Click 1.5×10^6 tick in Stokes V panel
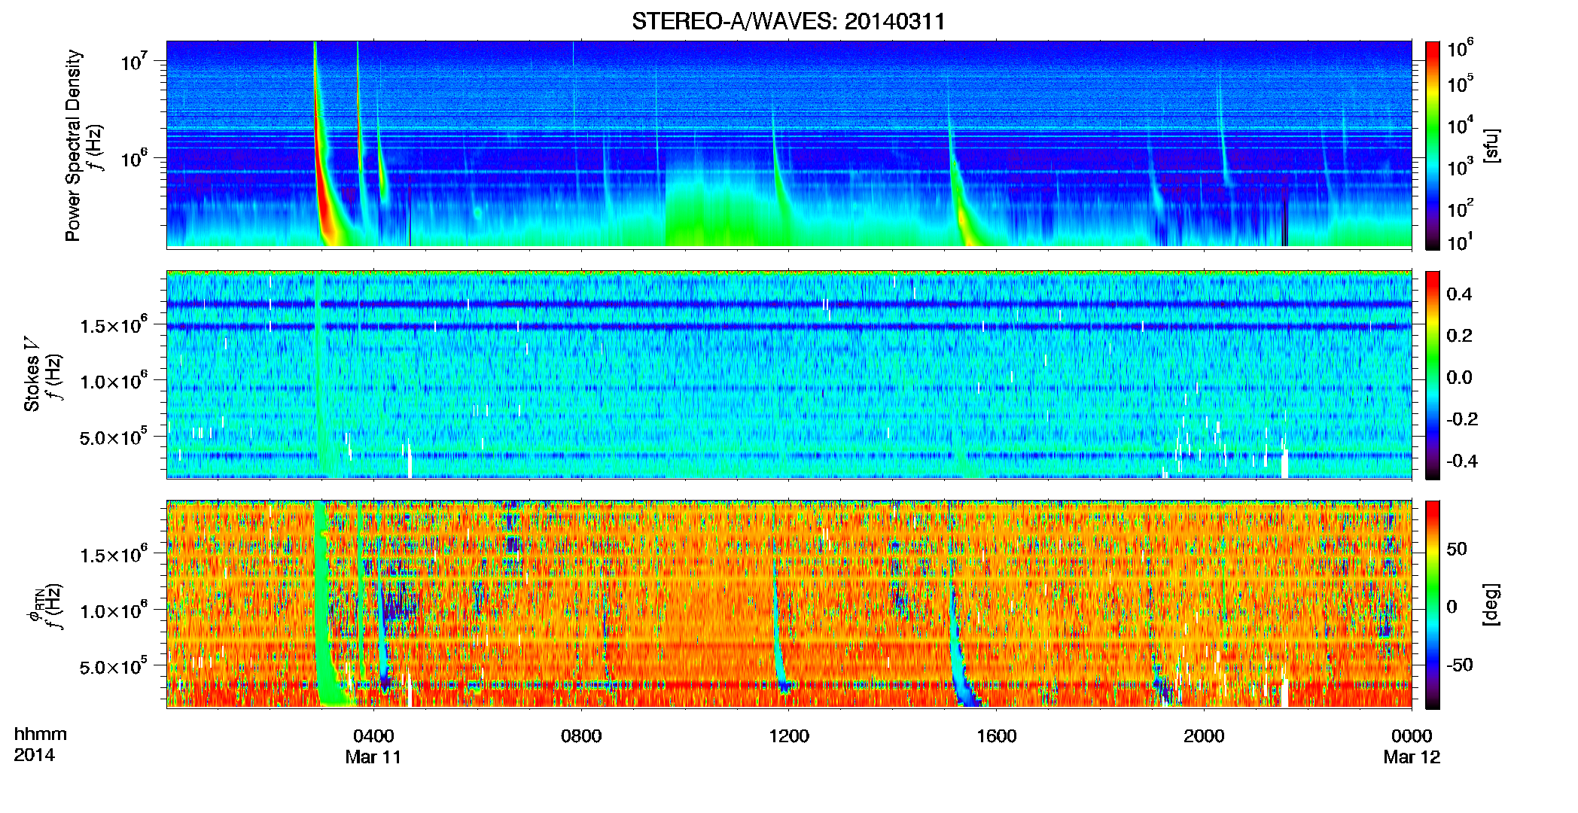 click(114, 324)
